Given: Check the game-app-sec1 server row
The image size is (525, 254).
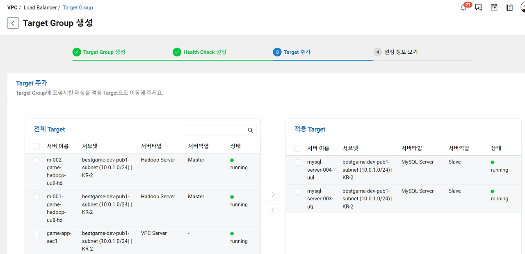Looking at the screenshot, I should point(37,234).
